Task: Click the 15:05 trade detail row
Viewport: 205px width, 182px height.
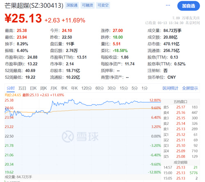Action: tap(180, 178)
